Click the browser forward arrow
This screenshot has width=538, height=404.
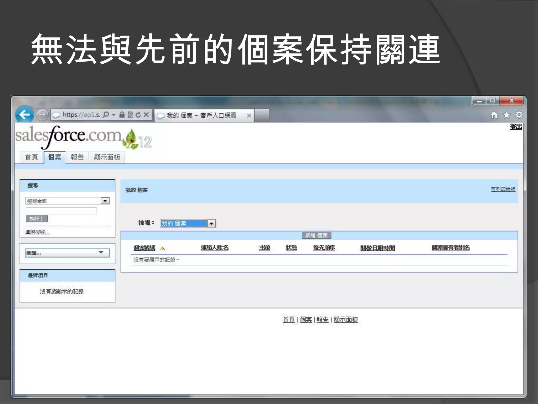[x=42, y=115]
